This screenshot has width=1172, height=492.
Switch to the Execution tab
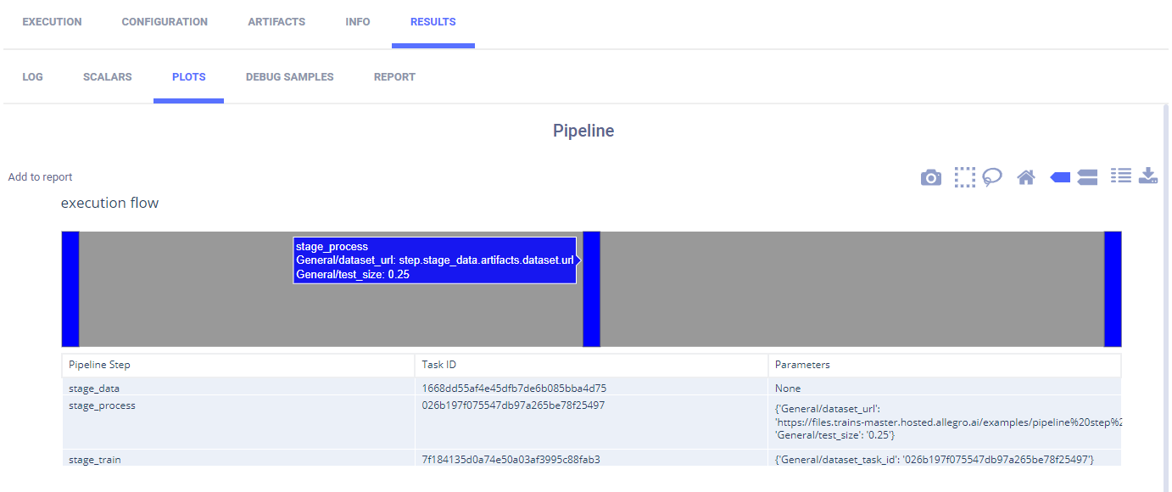click(52, 22)
